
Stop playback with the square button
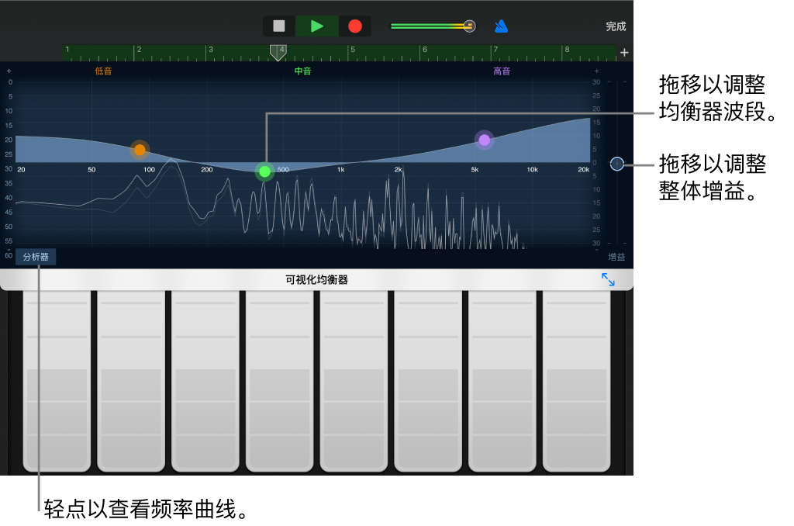click(278, 26)
